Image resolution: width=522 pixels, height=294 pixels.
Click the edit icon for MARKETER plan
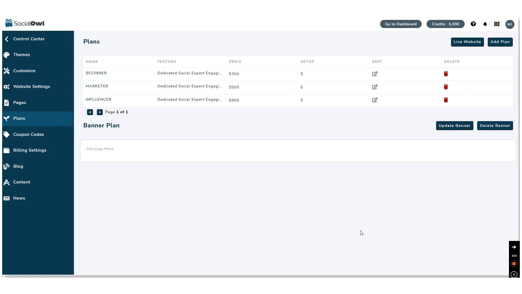point(375,87)
